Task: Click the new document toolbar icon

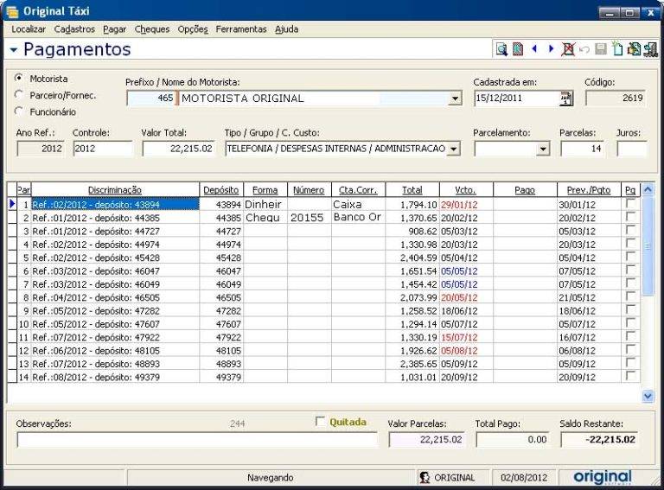Action: click(617, 50)
